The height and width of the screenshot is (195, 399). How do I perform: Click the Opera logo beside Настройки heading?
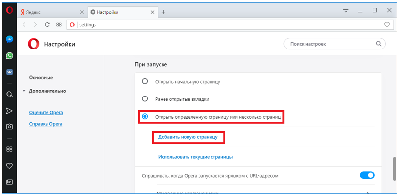[34, 44]
